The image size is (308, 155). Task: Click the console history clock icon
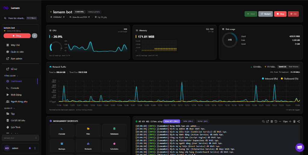click(x=276, y=122)
